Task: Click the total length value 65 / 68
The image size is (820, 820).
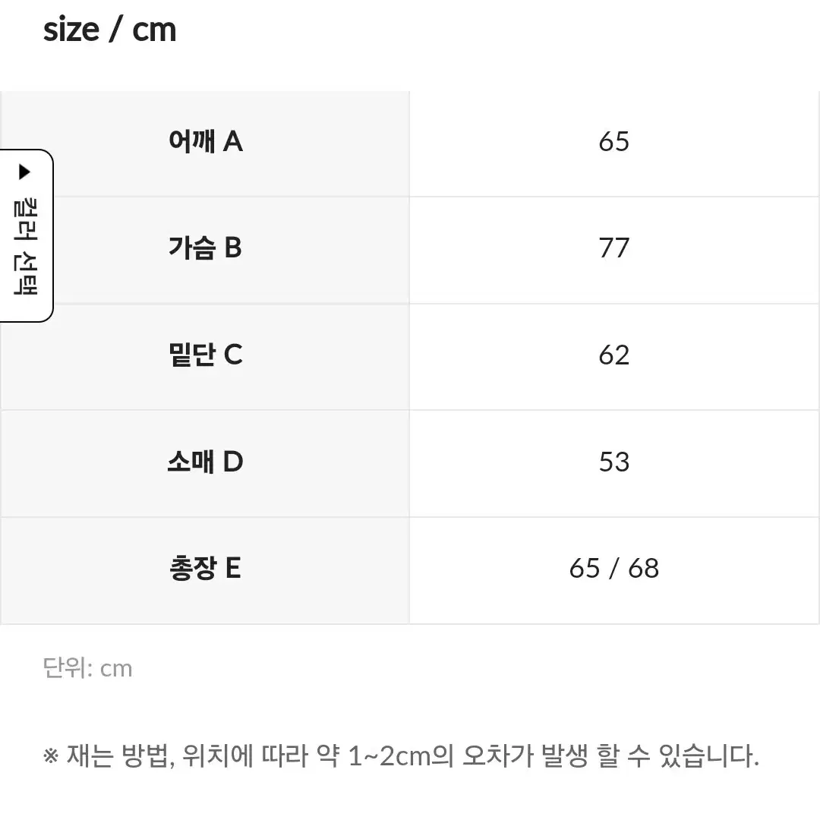Action: pos(614,569)
